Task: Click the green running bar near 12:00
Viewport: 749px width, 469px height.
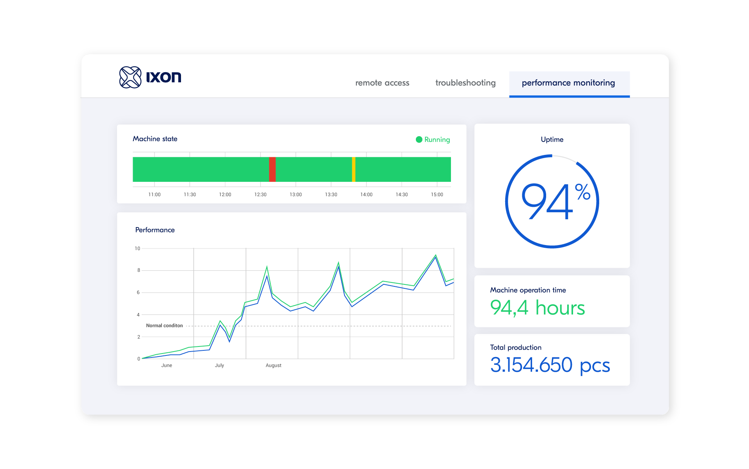Action: click(225, 169)
